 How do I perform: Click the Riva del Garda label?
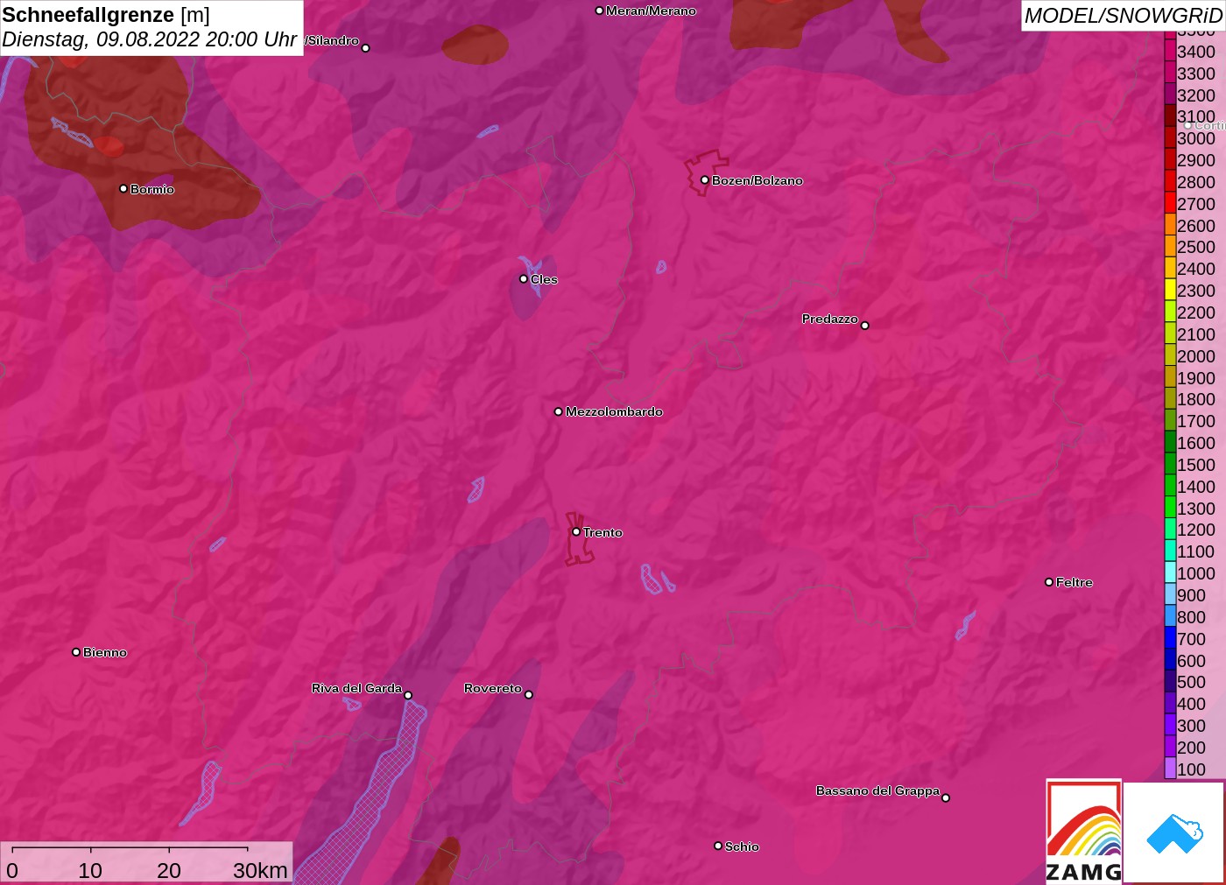coord(356,688)
